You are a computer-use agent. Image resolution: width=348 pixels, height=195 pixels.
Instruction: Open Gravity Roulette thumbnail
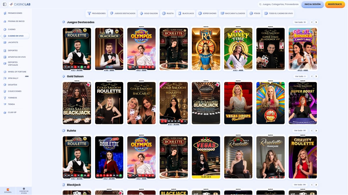pyautogui.click(x=303, y=157)
